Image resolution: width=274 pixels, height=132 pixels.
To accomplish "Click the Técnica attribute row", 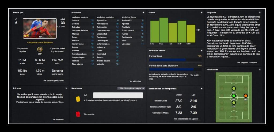I will [83, 61].
